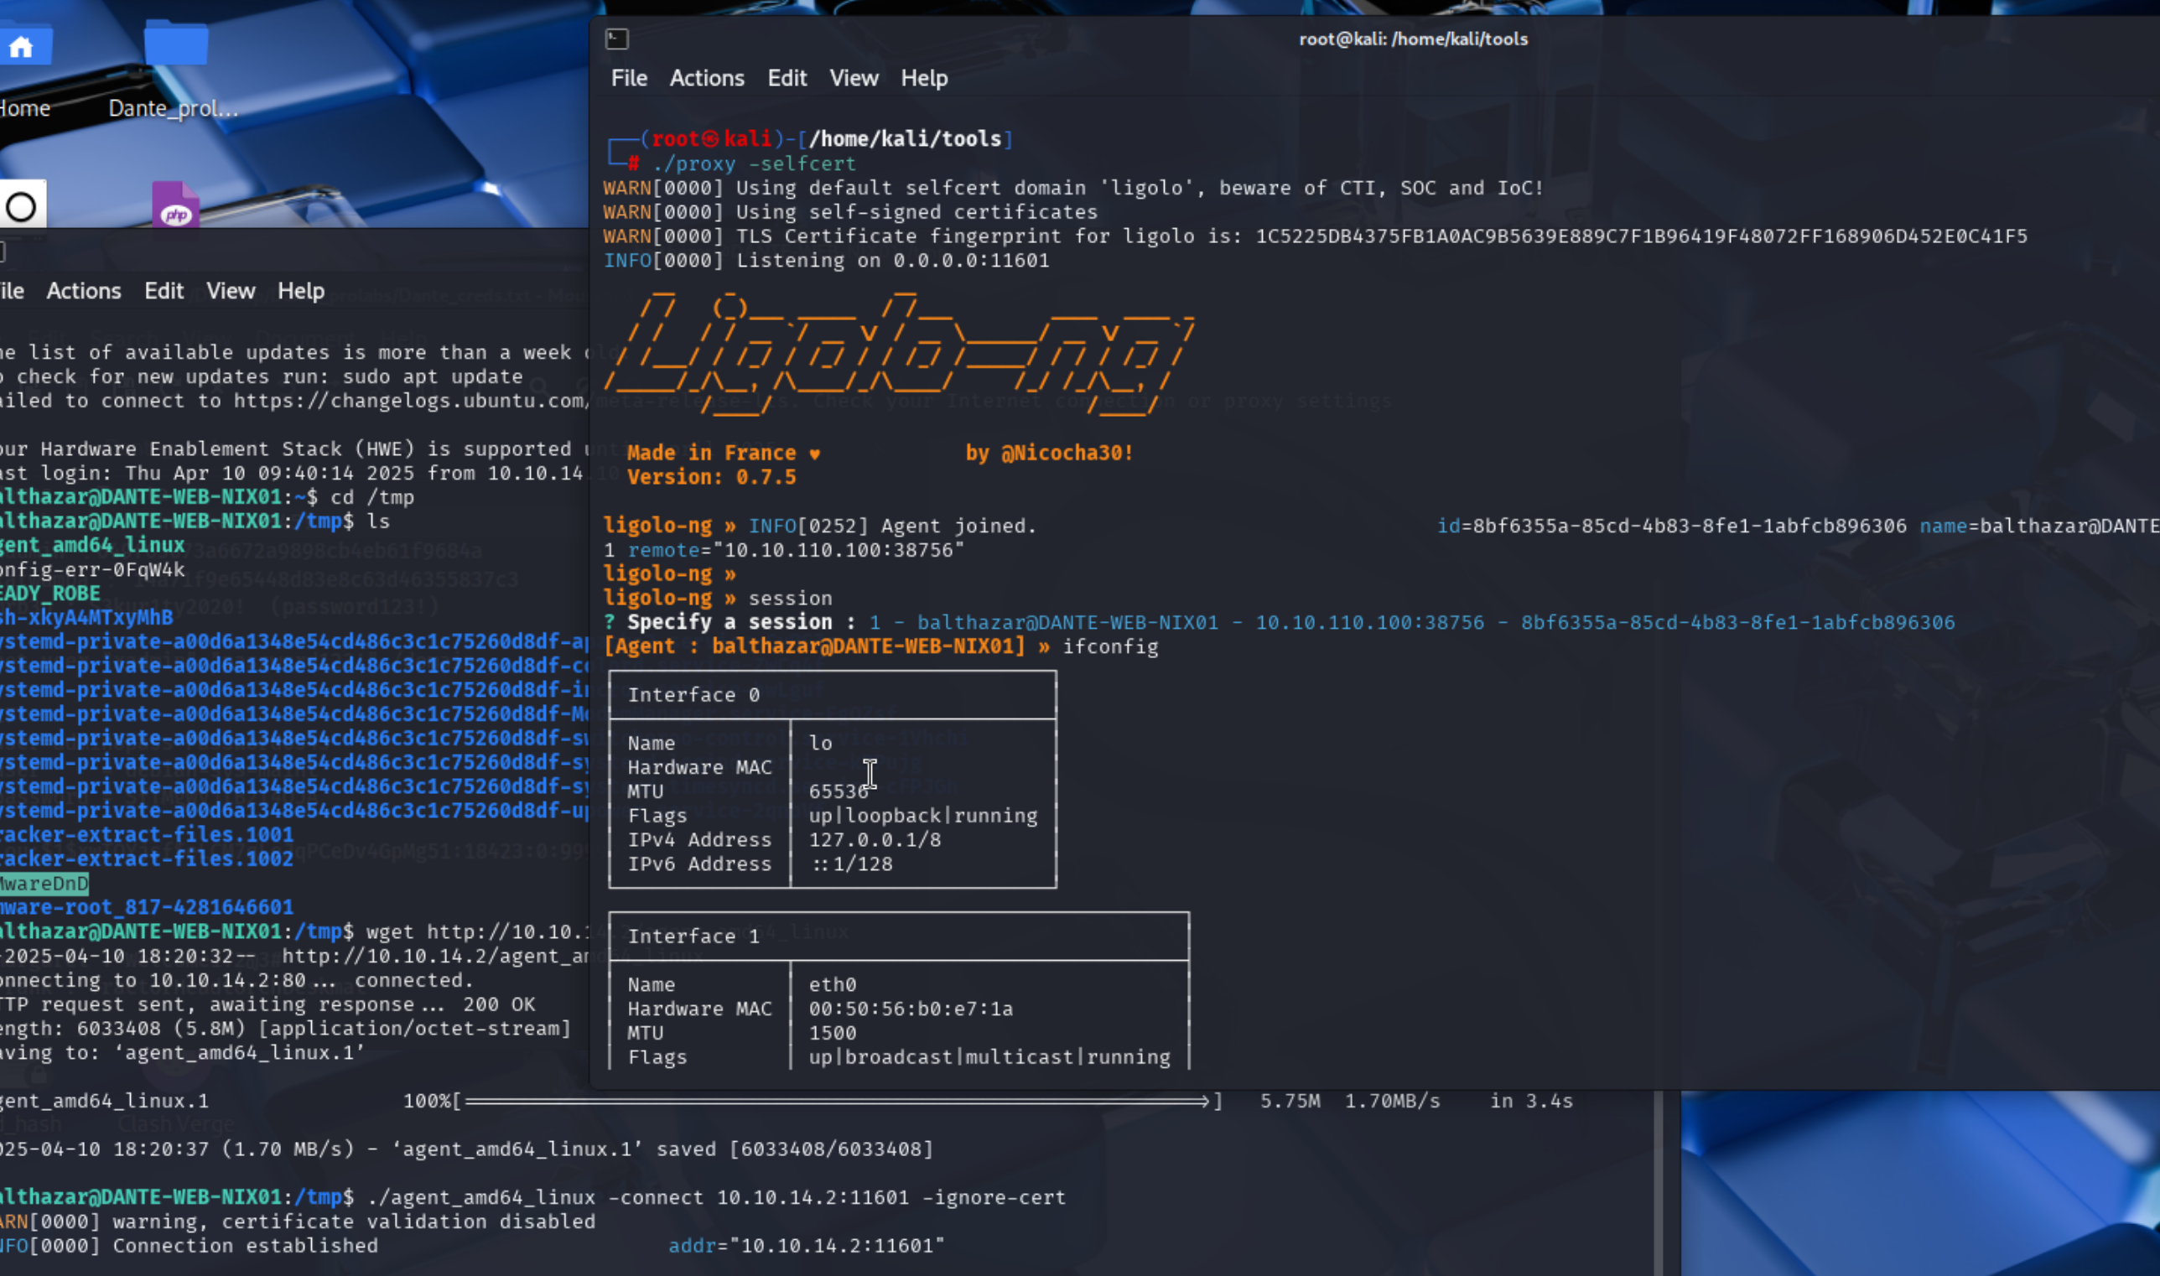Click the root@kali: /home/kali/tools title bar
This screenshot has height=1276, width=2160.
(1412, 39)
